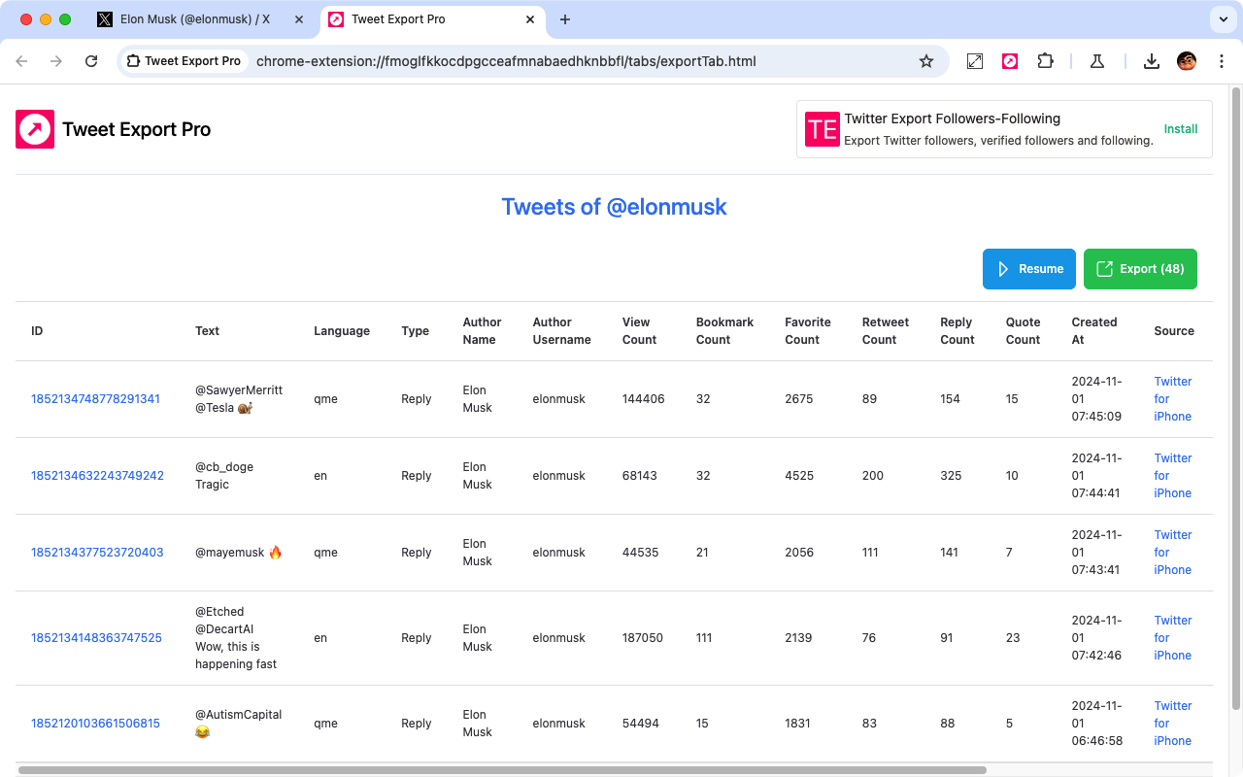Click the 'Author Username' column header
This screenshot has width=1243, height=777.
pyautogui.click(x=561, y=331)
